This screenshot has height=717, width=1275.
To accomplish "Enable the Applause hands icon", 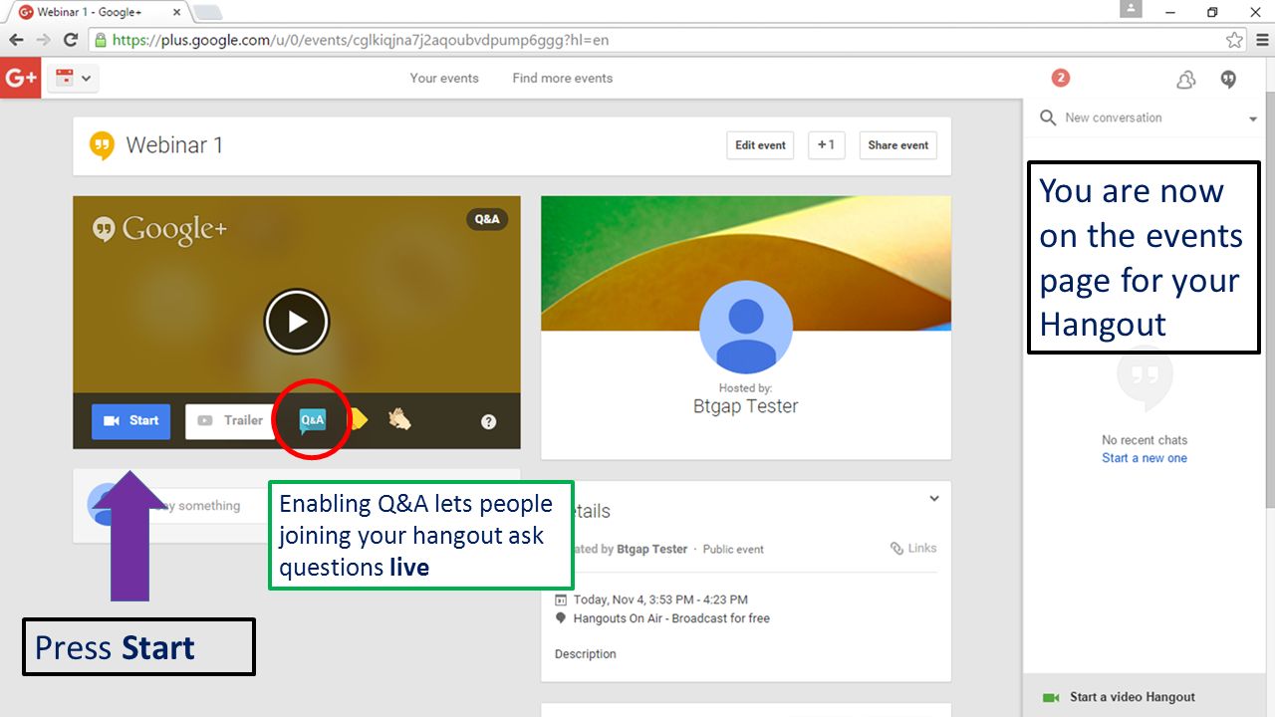I will [x=399, y=420].
